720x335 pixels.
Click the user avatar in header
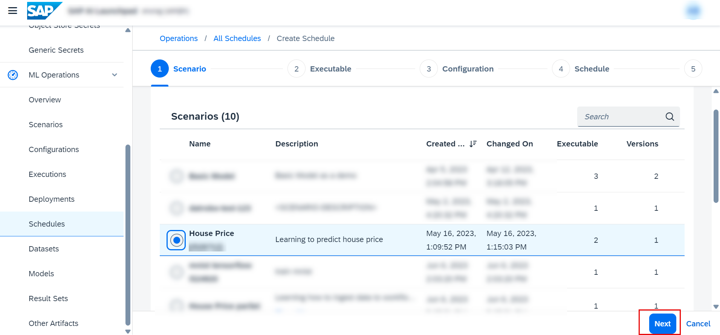click(693, 11)
